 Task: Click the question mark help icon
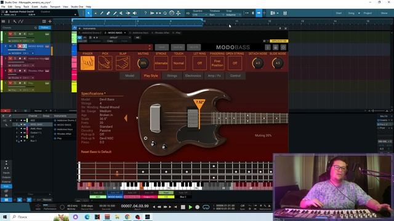145,13
